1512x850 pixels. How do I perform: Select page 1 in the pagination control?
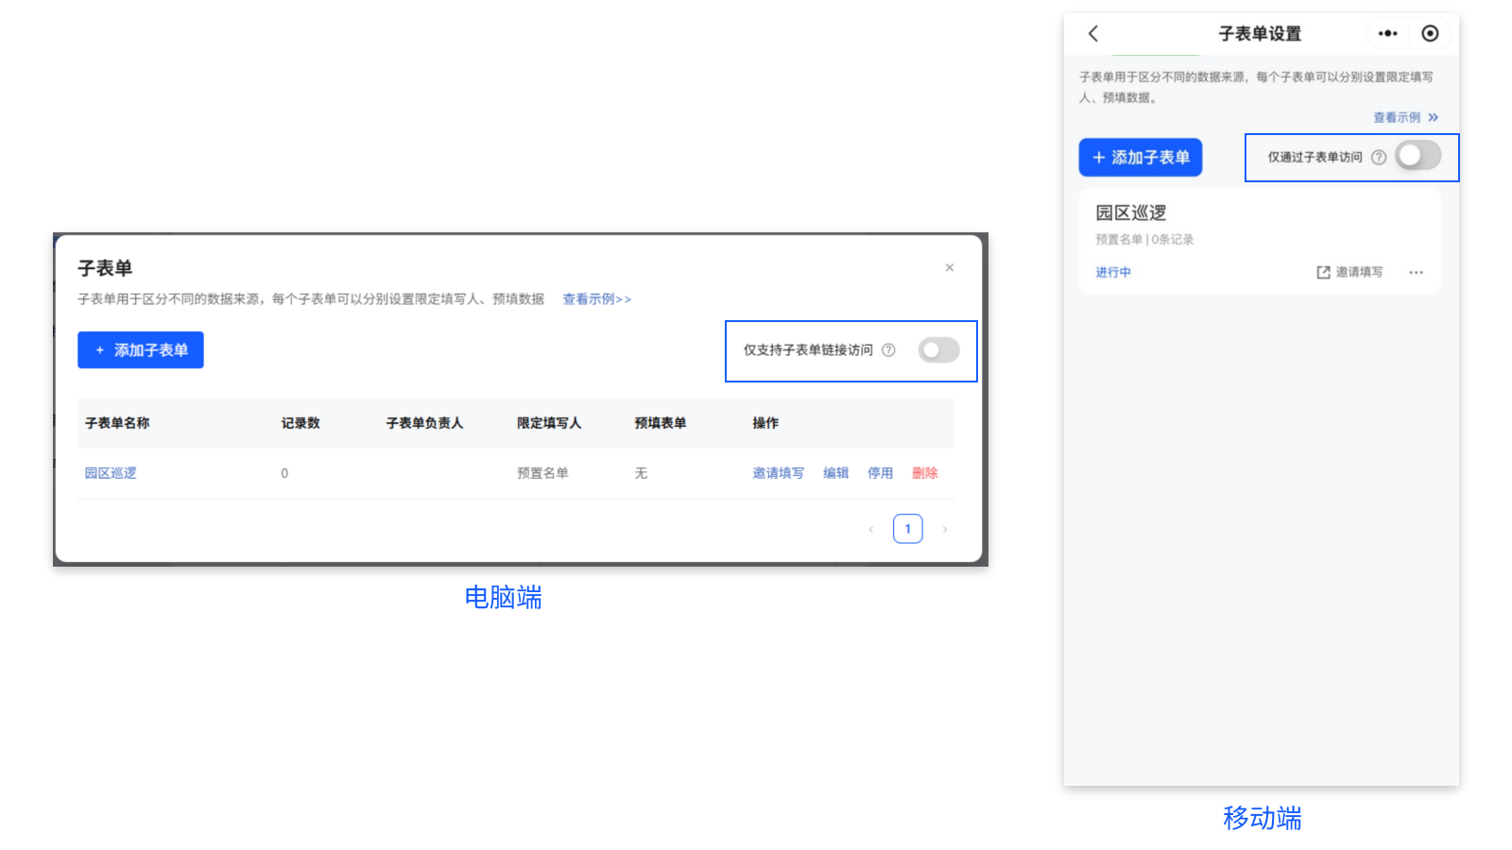pos(907,528)
